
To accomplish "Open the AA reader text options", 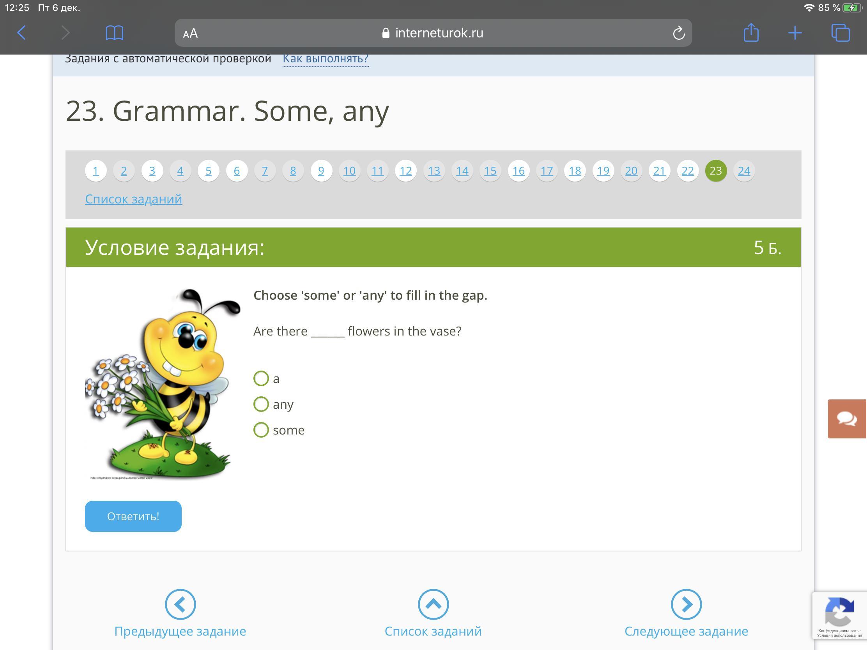I will point(191,33).
